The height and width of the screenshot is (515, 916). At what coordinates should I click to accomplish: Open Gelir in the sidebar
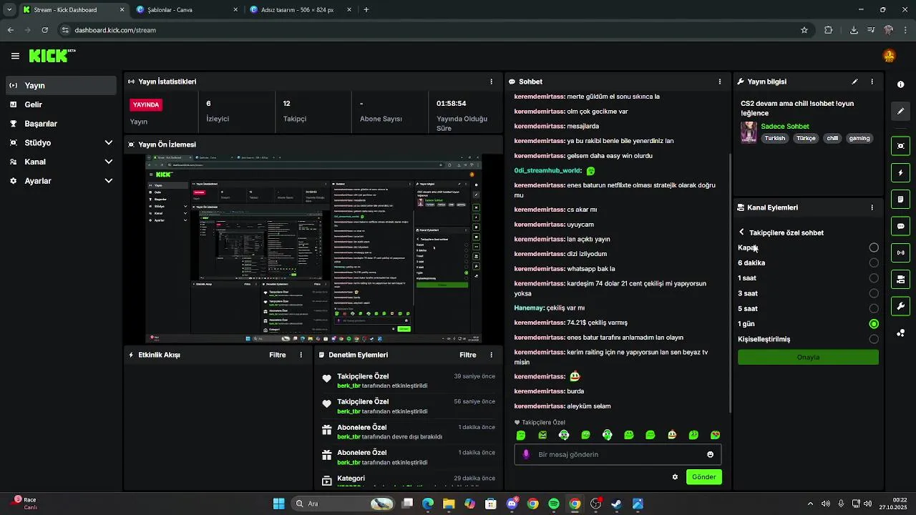61,104
